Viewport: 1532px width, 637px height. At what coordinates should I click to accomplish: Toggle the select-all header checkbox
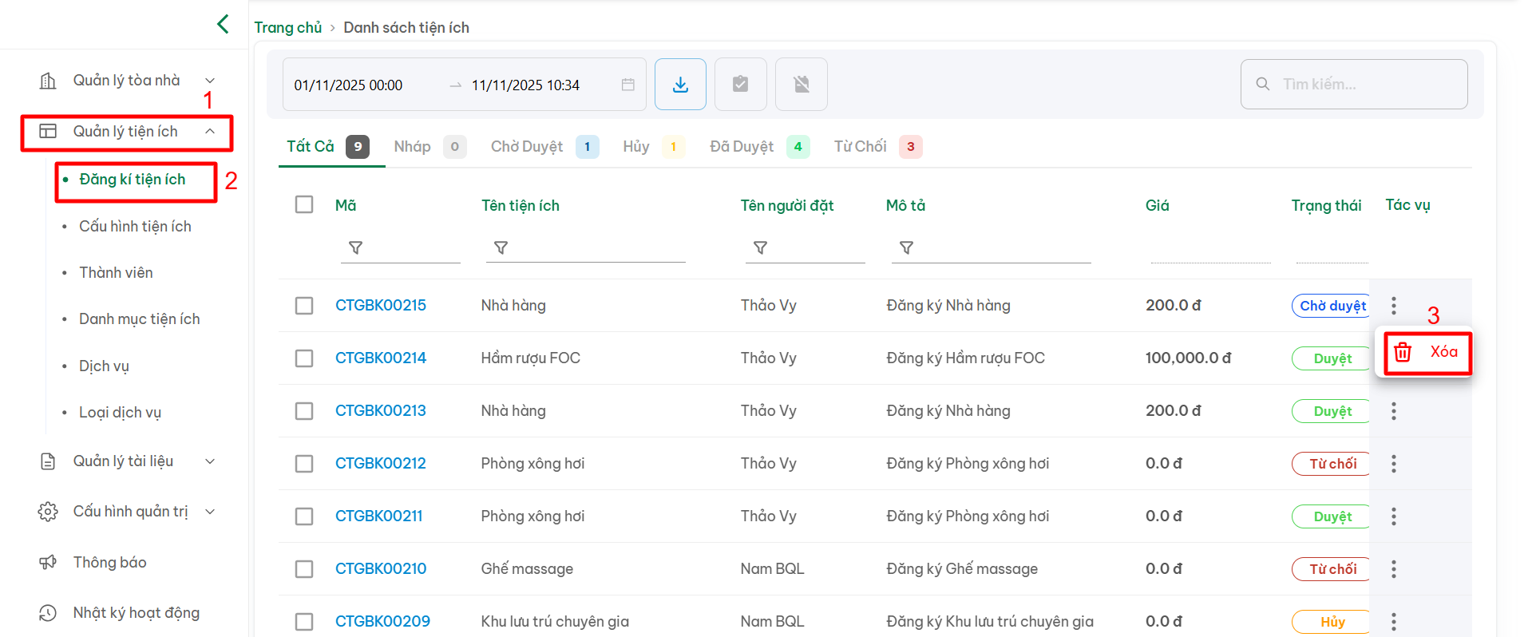(304, 204)
